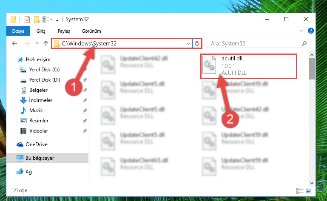Click the search magnifier icon
Screen dimensions: 327x201
pyautogui.click(x=304, y=43)
